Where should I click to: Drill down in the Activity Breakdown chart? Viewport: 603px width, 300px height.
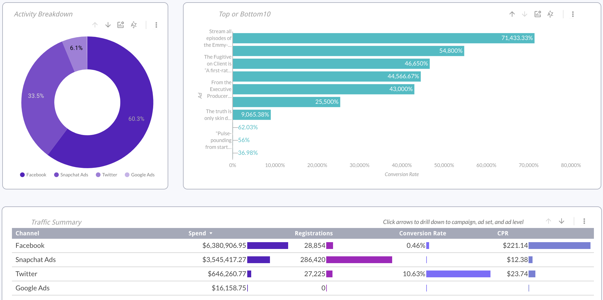108,25
